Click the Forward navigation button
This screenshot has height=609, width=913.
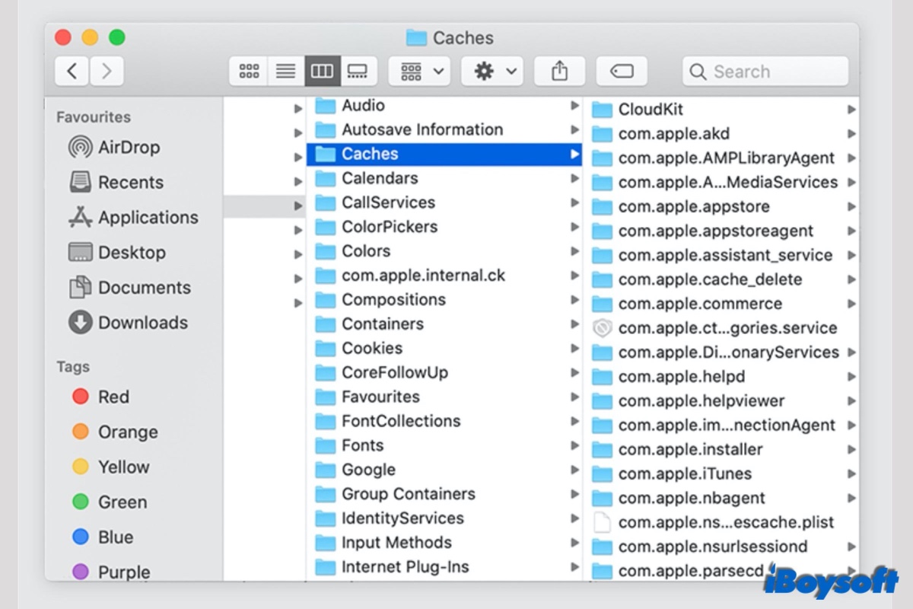[x=106, y=70]
